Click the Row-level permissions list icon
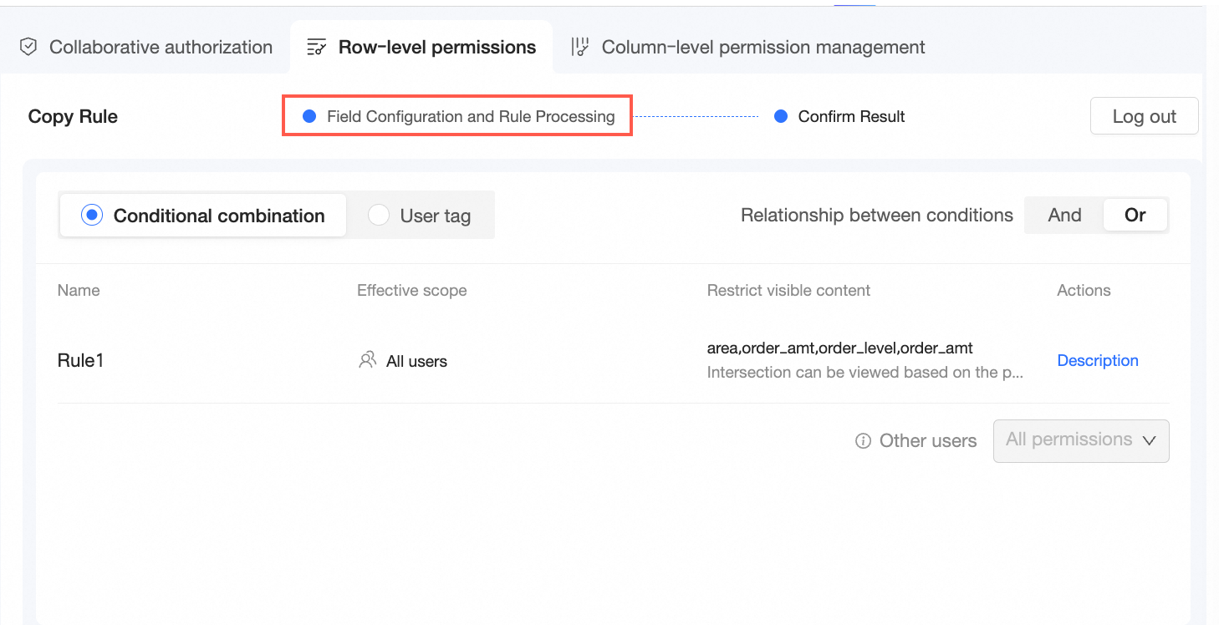 pos(316,48)
